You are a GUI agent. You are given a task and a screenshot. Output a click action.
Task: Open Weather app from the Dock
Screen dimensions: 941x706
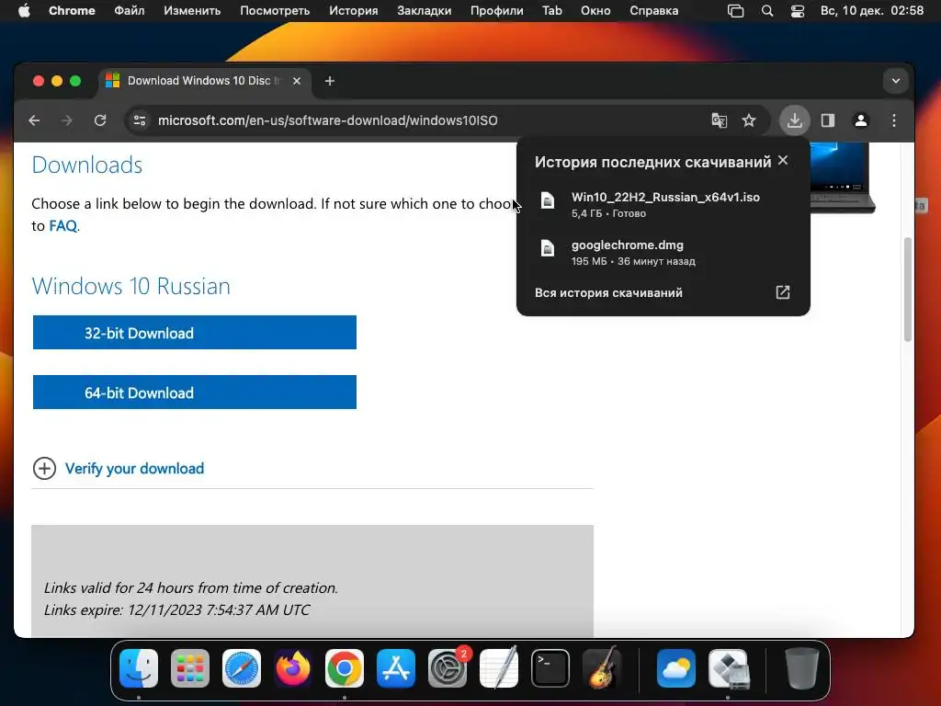tap(676, 668)
